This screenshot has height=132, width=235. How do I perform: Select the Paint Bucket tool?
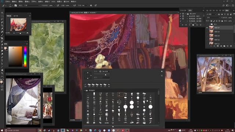(x=2, y=48)
